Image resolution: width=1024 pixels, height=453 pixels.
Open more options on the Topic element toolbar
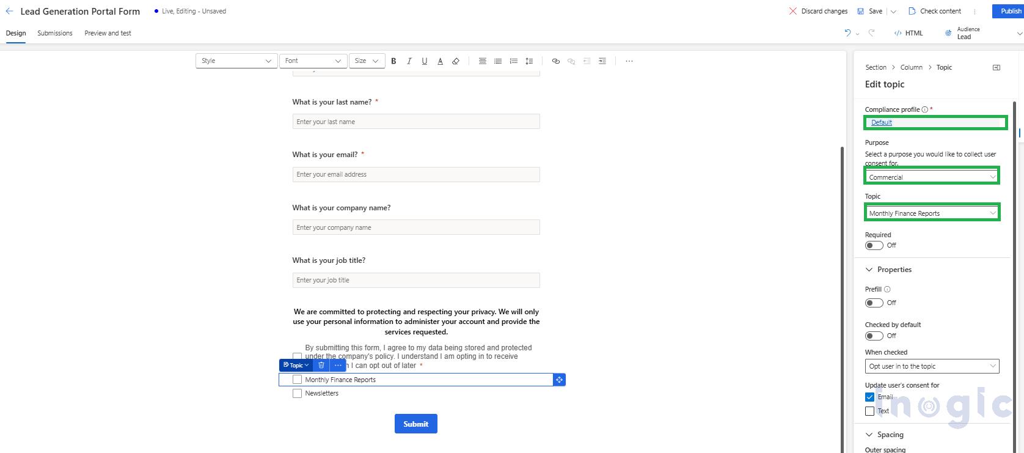338,365
